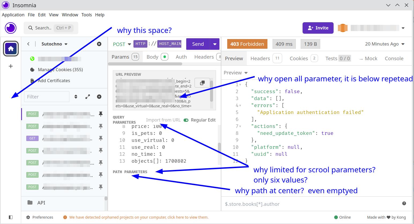Open the Tools menu
The width and height of the screenshot is (414, 224).
(x=87, y=15)
